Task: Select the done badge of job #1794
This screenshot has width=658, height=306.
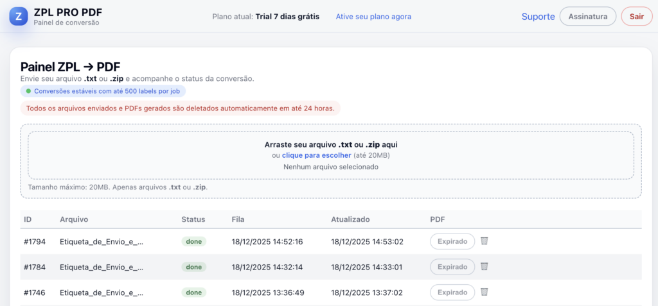Action: [x=194, y=241]
